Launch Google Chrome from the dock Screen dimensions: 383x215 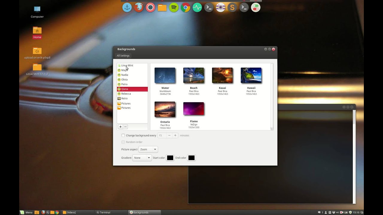[x=186, y=7]
